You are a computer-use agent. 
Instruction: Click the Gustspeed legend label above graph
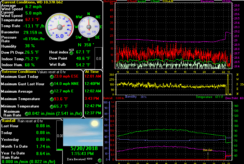click(110, 1)
